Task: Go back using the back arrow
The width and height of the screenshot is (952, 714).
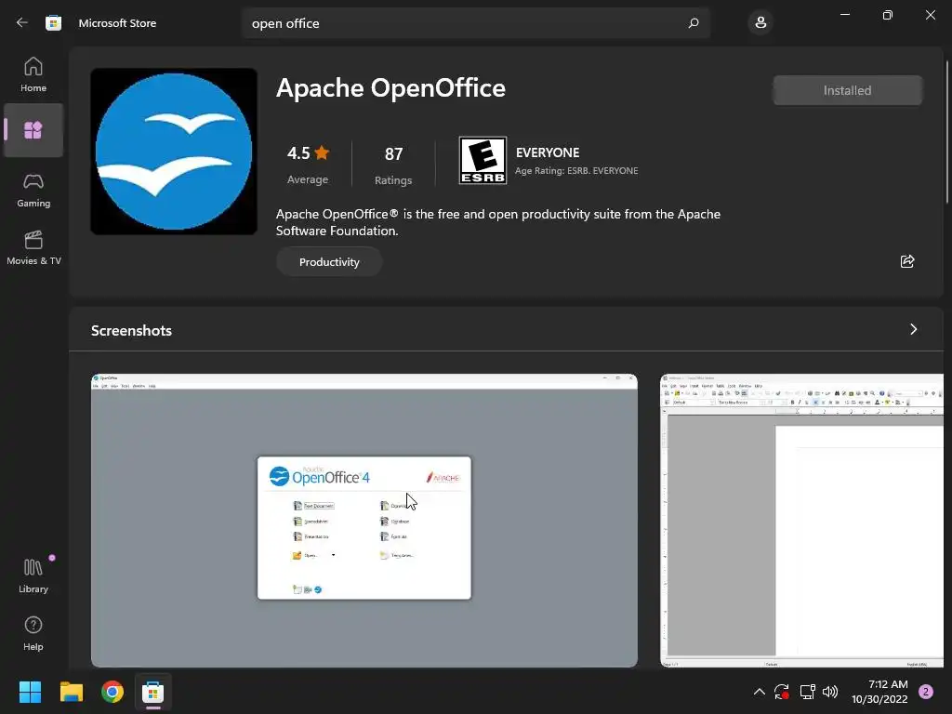Action: coord(22,23)
